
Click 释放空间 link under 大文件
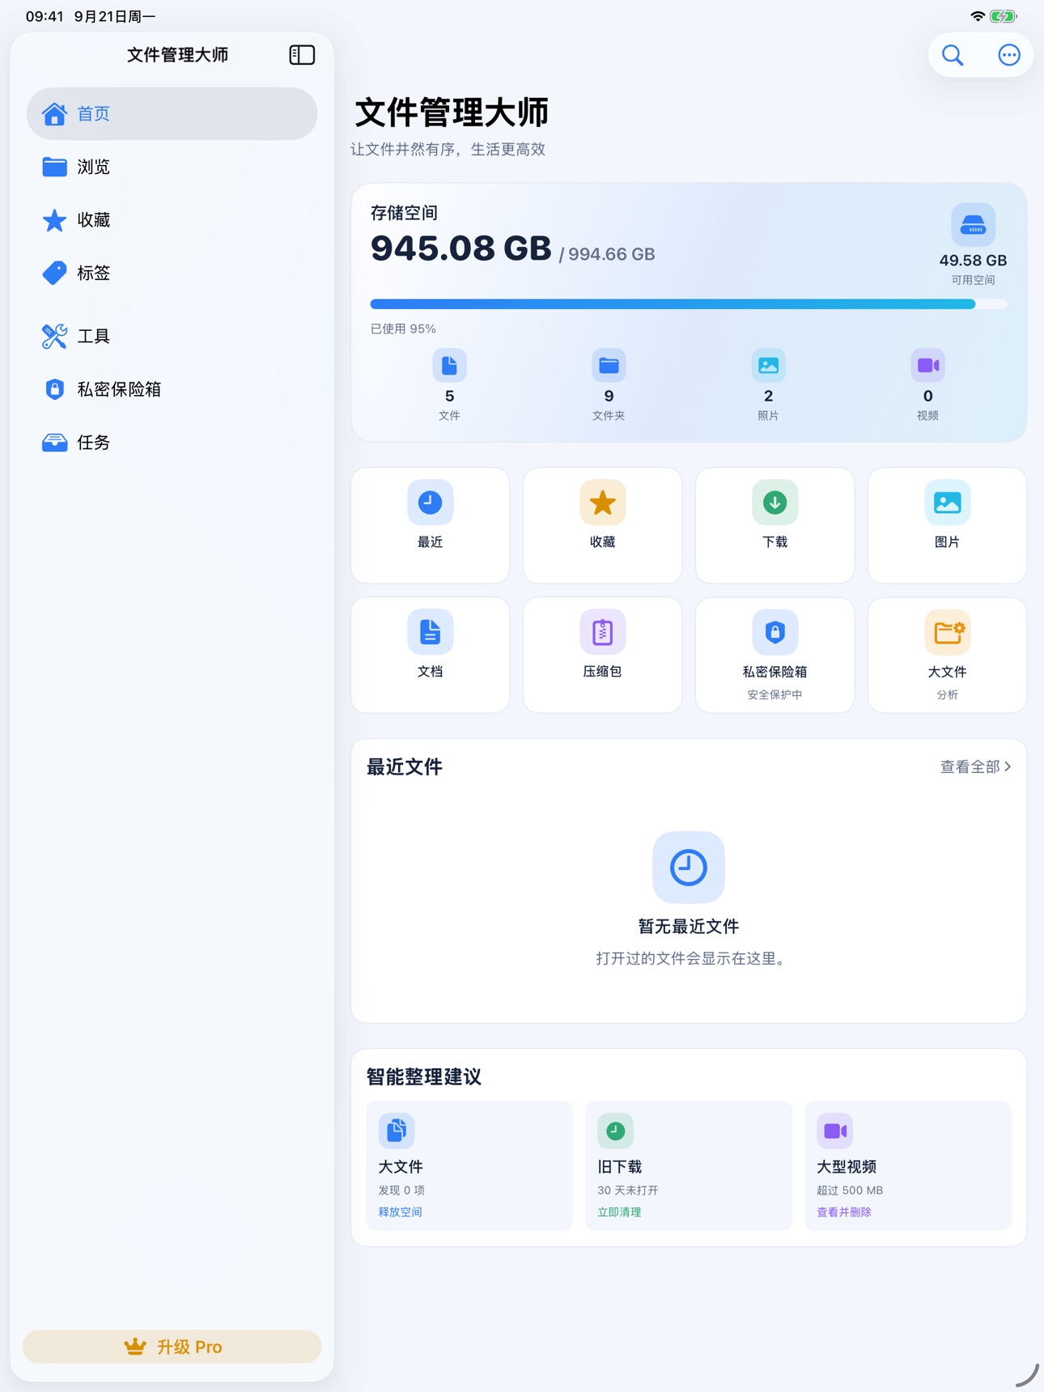click(x=400, y=1212)
